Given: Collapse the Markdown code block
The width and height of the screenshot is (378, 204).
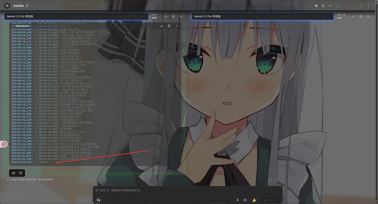Looking at the screenshot, I should pos(176,26).
